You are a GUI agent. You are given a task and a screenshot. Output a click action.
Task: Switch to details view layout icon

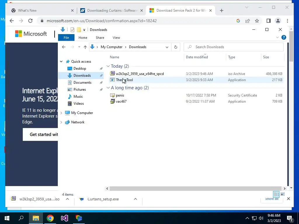click(x=276, y=194)
